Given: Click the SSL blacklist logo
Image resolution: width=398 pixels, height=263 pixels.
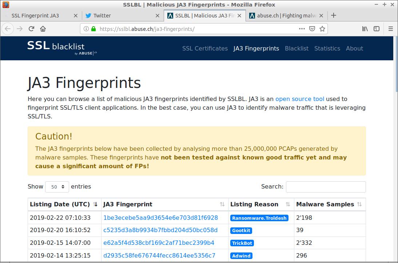Looking at the screenshot, I should click(62, 48).
